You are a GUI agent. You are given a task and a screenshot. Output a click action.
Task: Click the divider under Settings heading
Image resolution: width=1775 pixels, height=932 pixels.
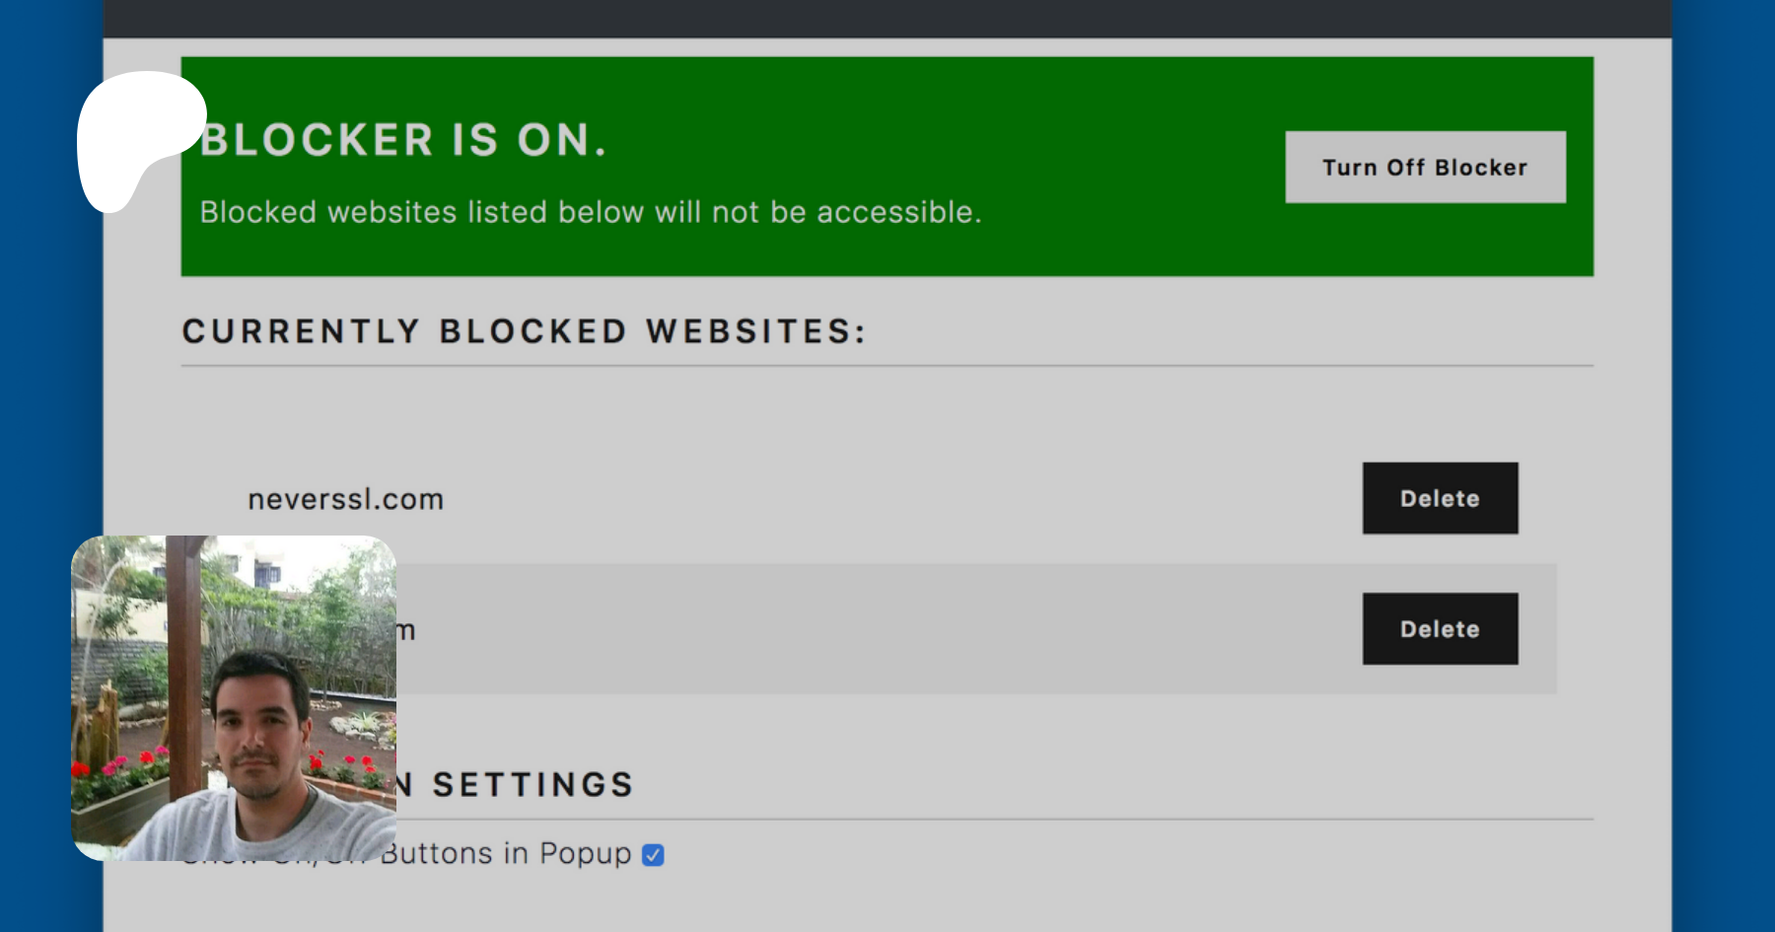click(x=986, y=819)
